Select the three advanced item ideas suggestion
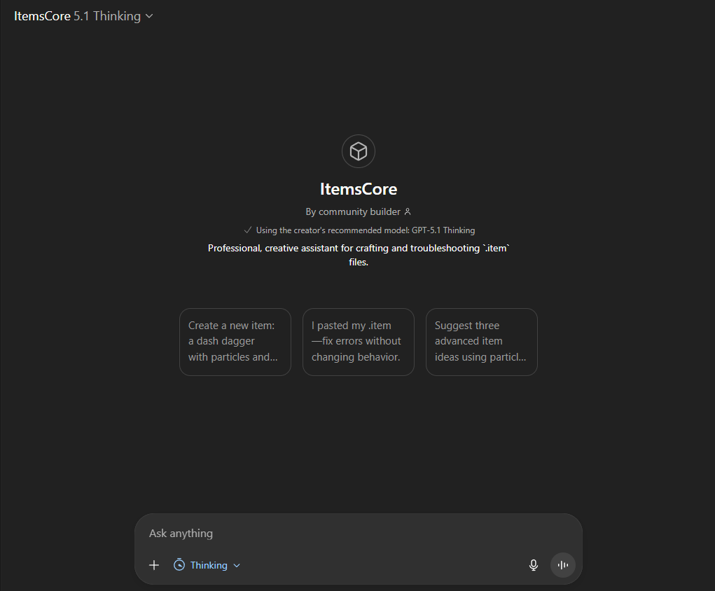This screenshot has height=591, width=715. pyautogui.click(x=481, y=342)
